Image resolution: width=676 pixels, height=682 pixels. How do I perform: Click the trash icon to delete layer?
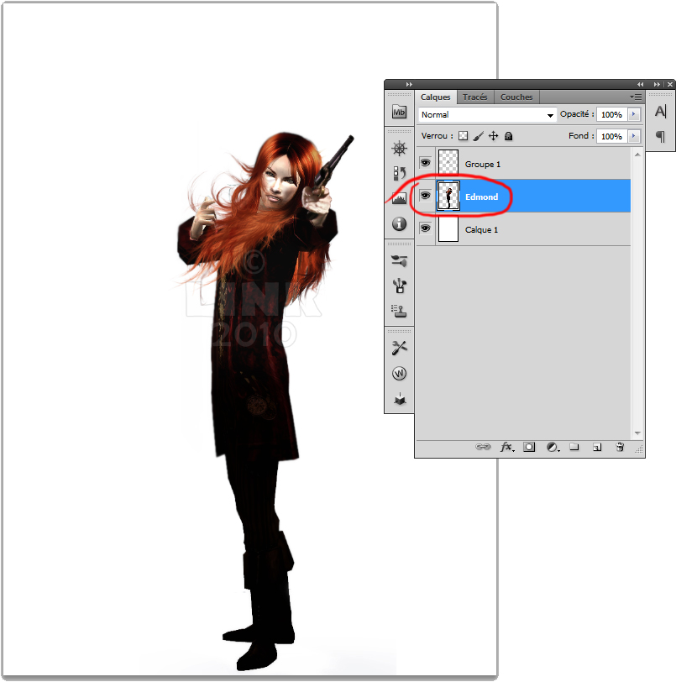pos(620,448)
